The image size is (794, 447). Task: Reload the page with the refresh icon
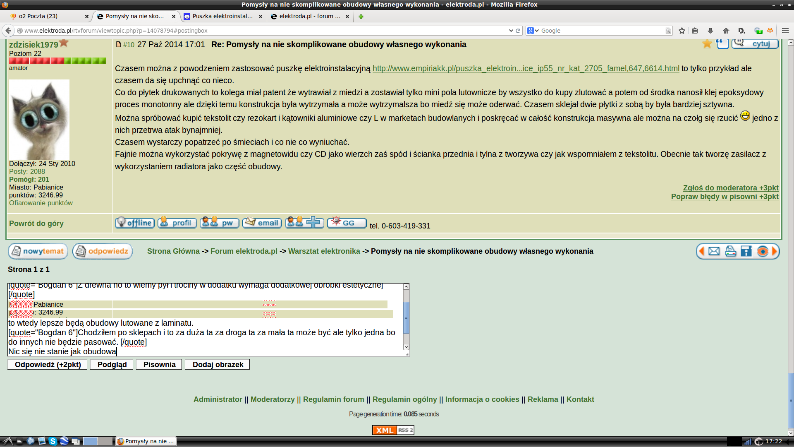(518, 31)
